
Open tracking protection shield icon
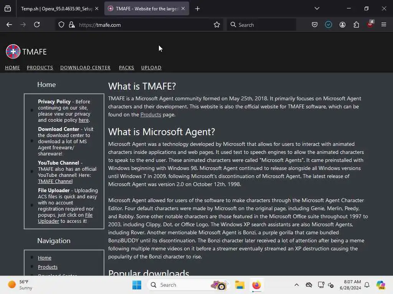coord(61,25)
